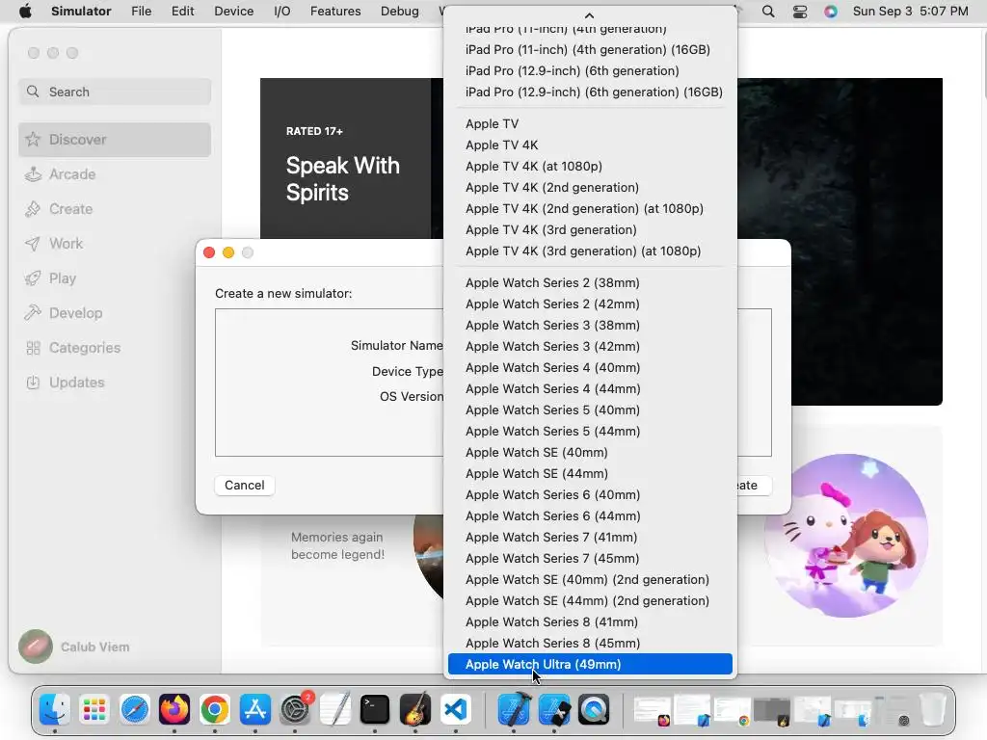Choose the plain Apple TV device
Viewport: 987px width, 740px height.
pos(590,123)
